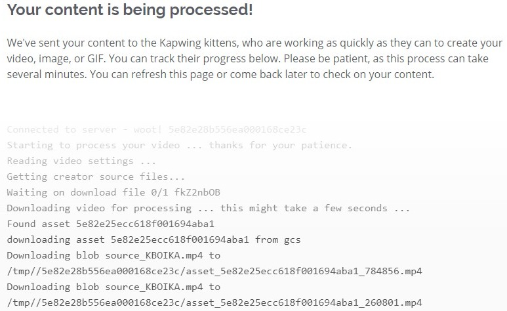Click the word "gcs" in the log
The image size is (507, 311).
(x=292, y=239)
